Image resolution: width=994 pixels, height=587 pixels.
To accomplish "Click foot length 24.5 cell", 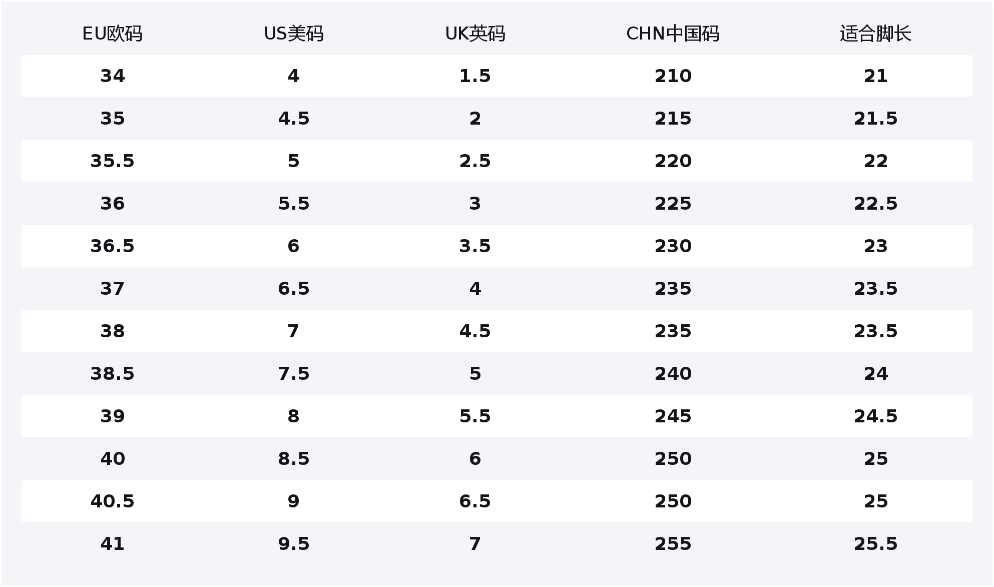I will [x=875, y=416].
